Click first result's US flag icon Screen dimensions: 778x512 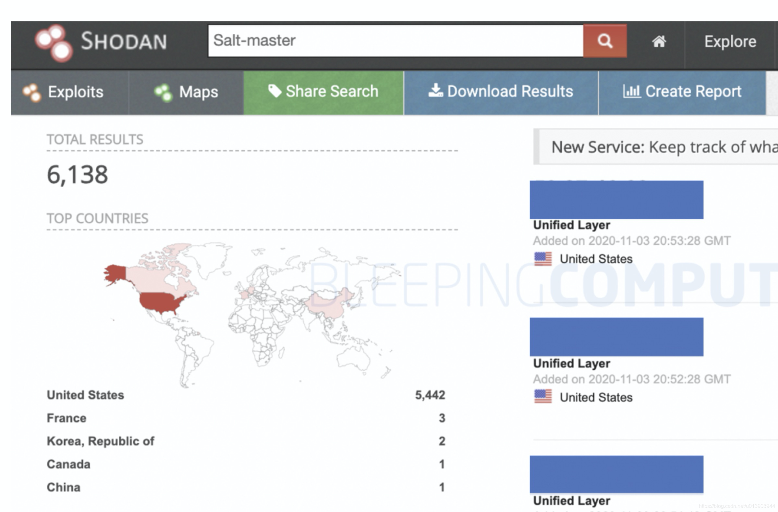543,259
